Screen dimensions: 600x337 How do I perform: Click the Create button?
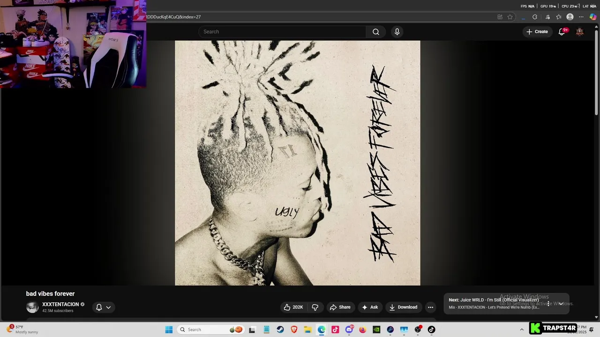[537, 32]
